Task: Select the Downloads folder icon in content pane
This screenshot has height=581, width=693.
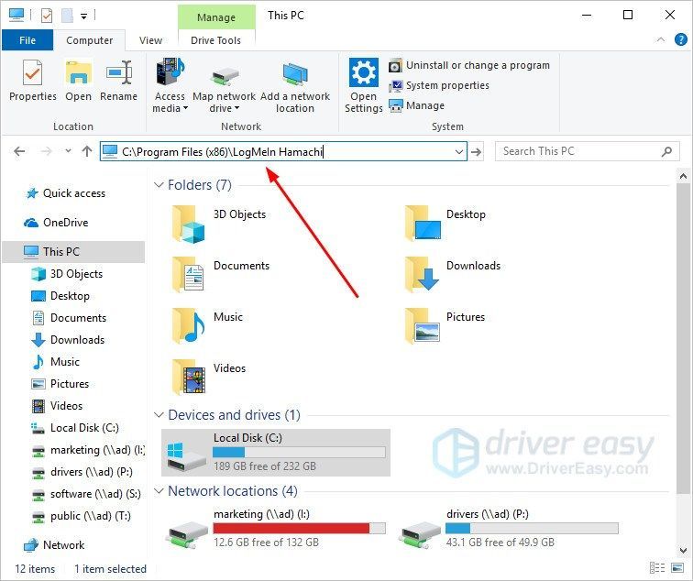Action: [x=422, y=274]
